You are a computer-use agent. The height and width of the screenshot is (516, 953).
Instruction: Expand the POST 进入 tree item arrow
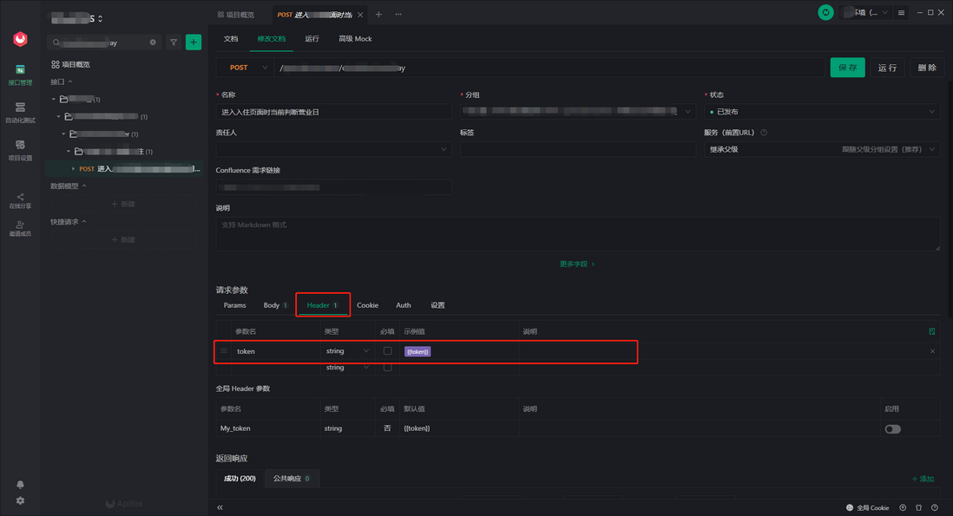tap(74, 169)
